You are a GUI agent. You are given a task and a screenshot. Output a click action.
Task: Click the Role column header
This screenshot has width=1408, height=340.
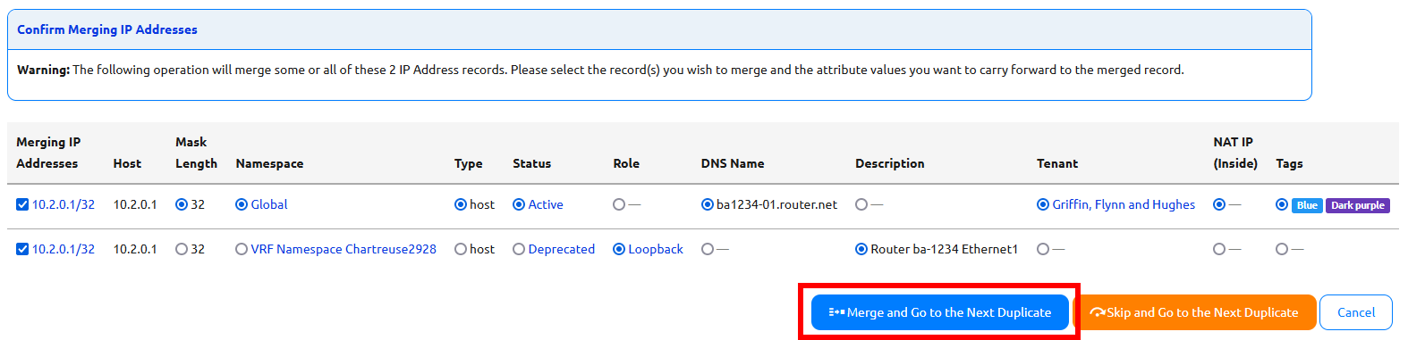tap(626, 163)
